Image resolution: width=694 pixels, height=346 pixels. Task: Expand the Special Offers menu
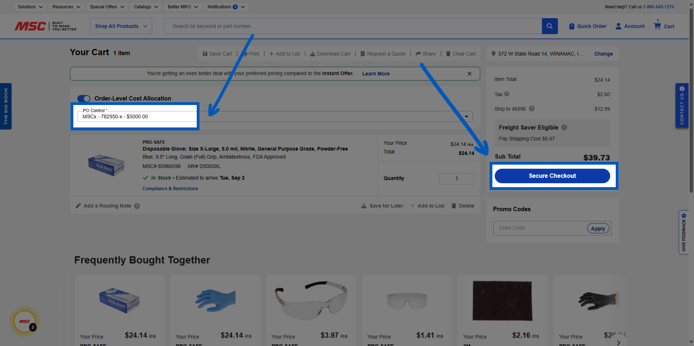tap(107, 7)
